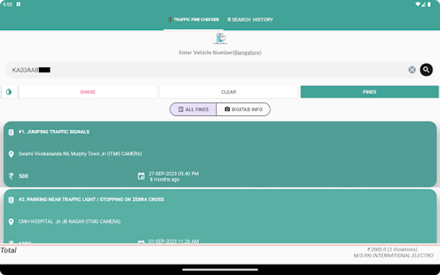Click the traffic signal icon on fine #2
Image resolution: width=440 pixels, height=275 pixels.
click(x=11, y=200)
